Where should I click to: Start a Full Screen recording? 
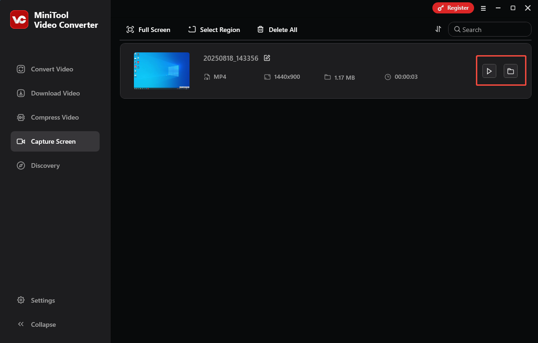tap(148, 29)
